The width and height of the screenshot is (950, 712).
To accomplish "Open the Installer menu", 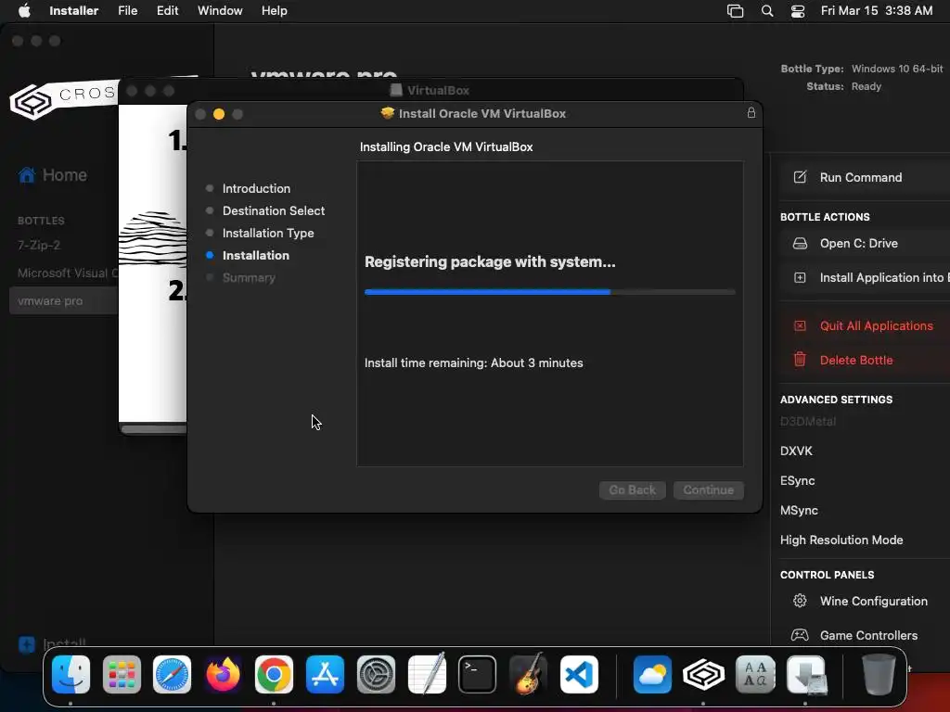I will click(74, 11).
